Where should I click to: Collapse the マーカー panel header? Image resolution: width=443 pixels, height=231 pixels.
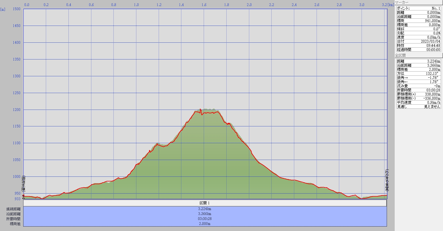point(418,2)
